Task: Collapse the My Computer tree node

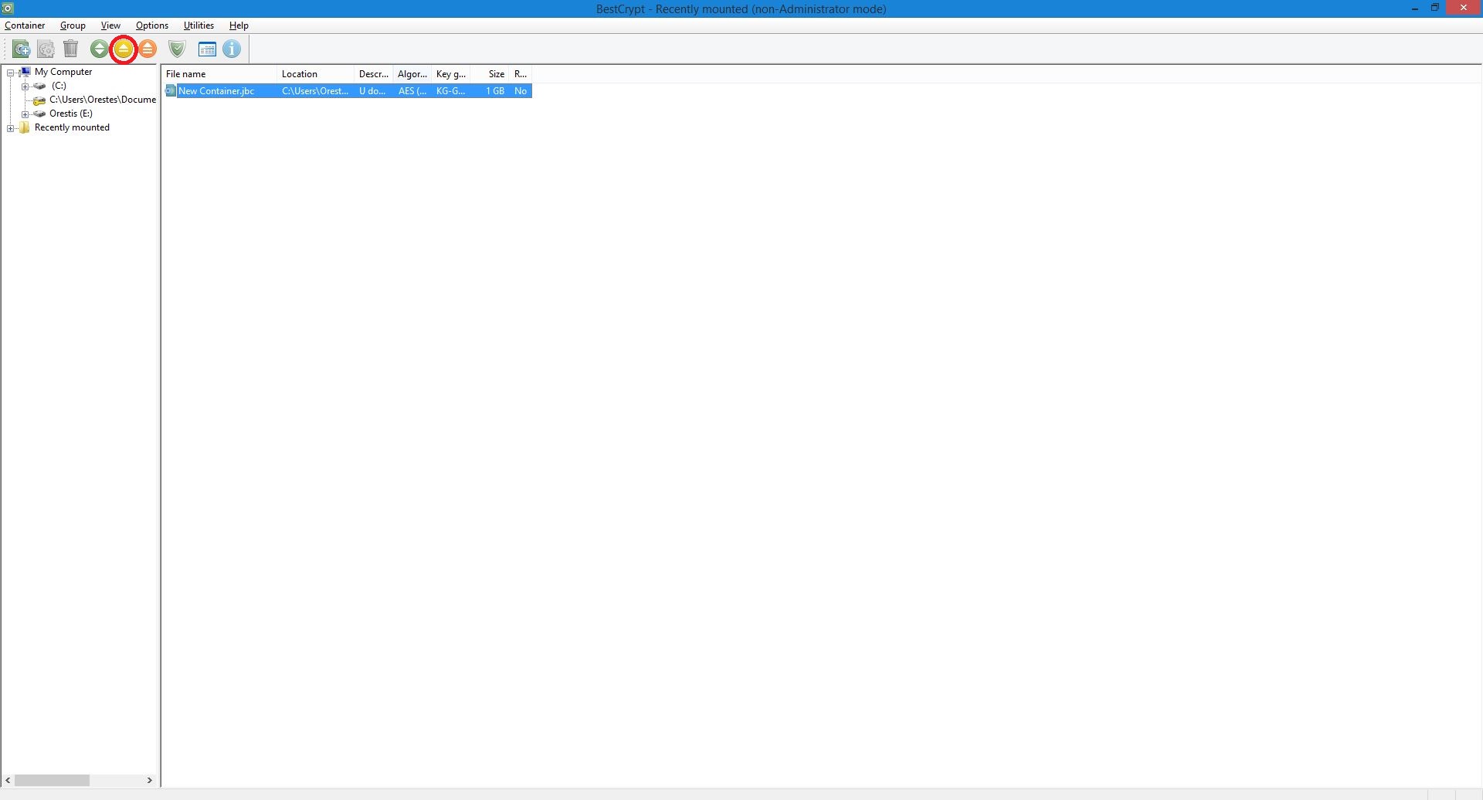Action: 11,73
